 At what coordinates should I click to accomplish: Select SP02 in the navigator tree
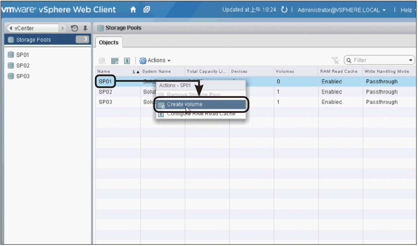[x=22, y=66]
